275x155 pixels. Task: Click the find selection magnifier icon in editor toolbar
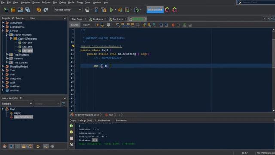[x=118, y=25]
